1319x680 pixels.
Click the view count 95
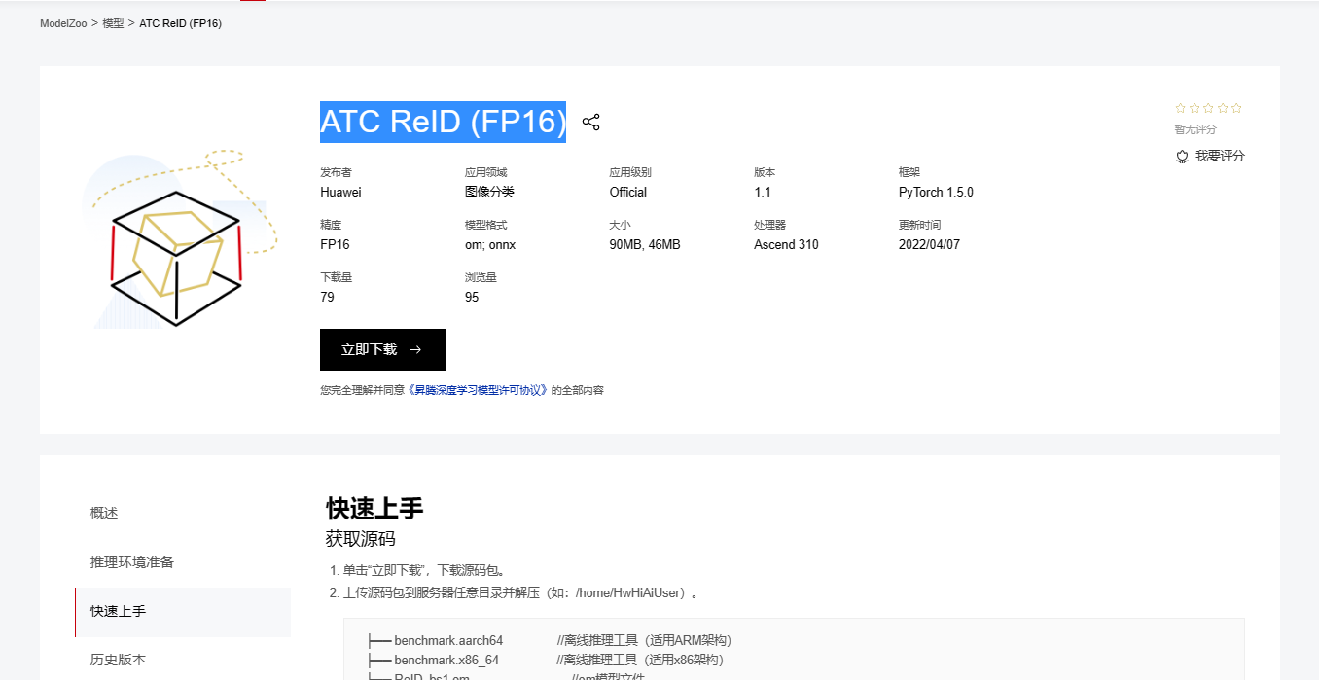click(472, 297)
